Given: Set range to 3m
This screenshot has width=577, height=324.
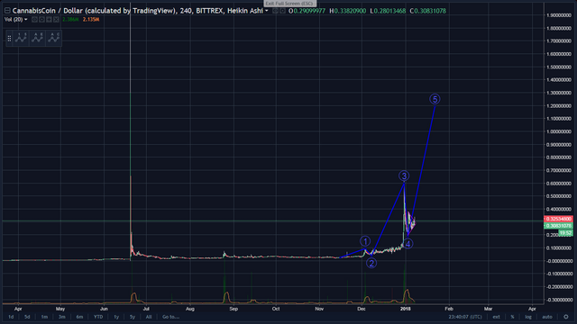Looking at the screenshot, I should pyautogui.click(x=62, y=317).
